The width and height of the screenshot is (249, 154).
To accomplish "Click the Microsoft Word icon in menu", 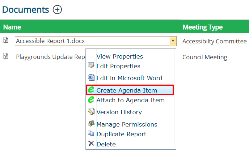I will point(91,77).
